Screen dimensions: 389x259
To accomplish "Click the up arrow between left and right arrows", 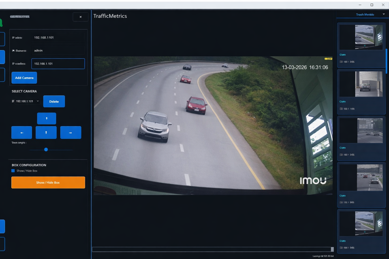I will (x=46, y=132).
